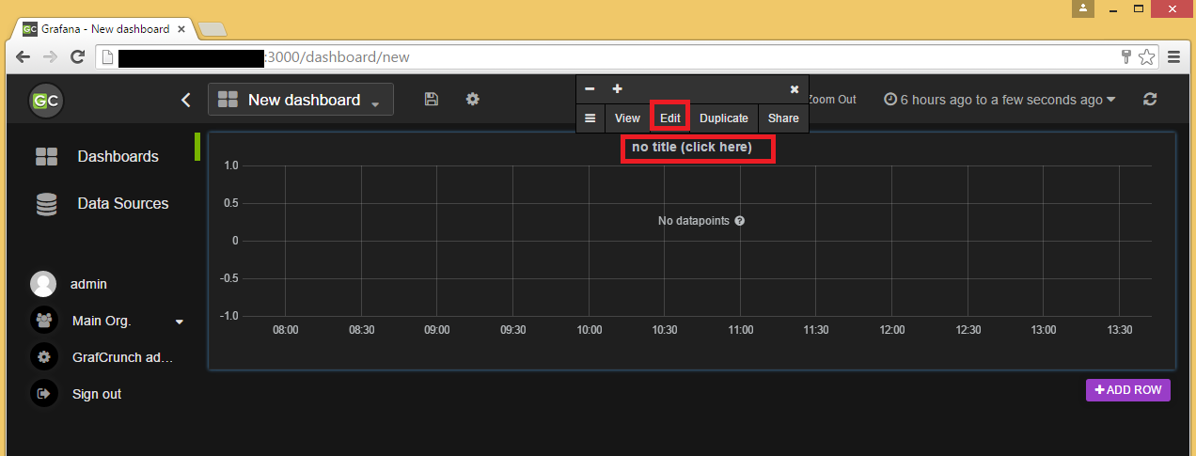1196x456 pixels.
Task: Expand the Main Org. dropdown arrow
Action: (180, 322)
